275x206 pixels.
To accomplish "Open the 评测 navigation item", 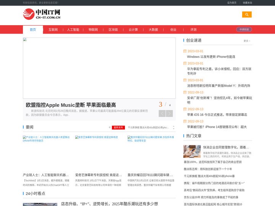I will tap(193, 30).
